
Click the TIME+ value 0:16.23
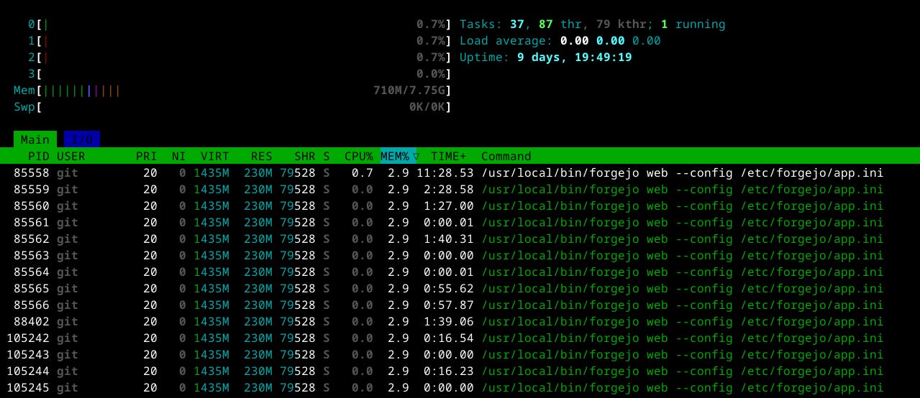(448, 371)
